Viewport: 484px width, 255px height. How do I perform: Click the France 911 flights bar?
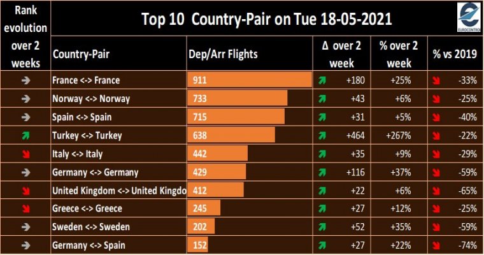pyautogui.click(x=250, y=80)
